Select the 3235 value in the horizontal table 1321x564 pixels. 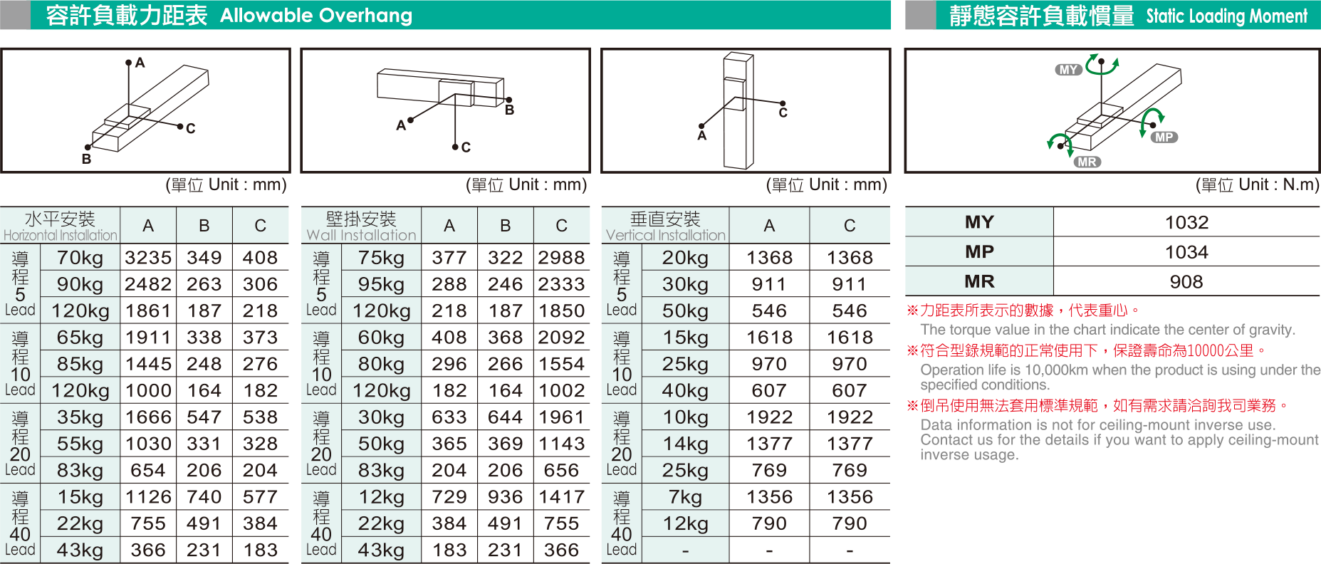point(148,258)
